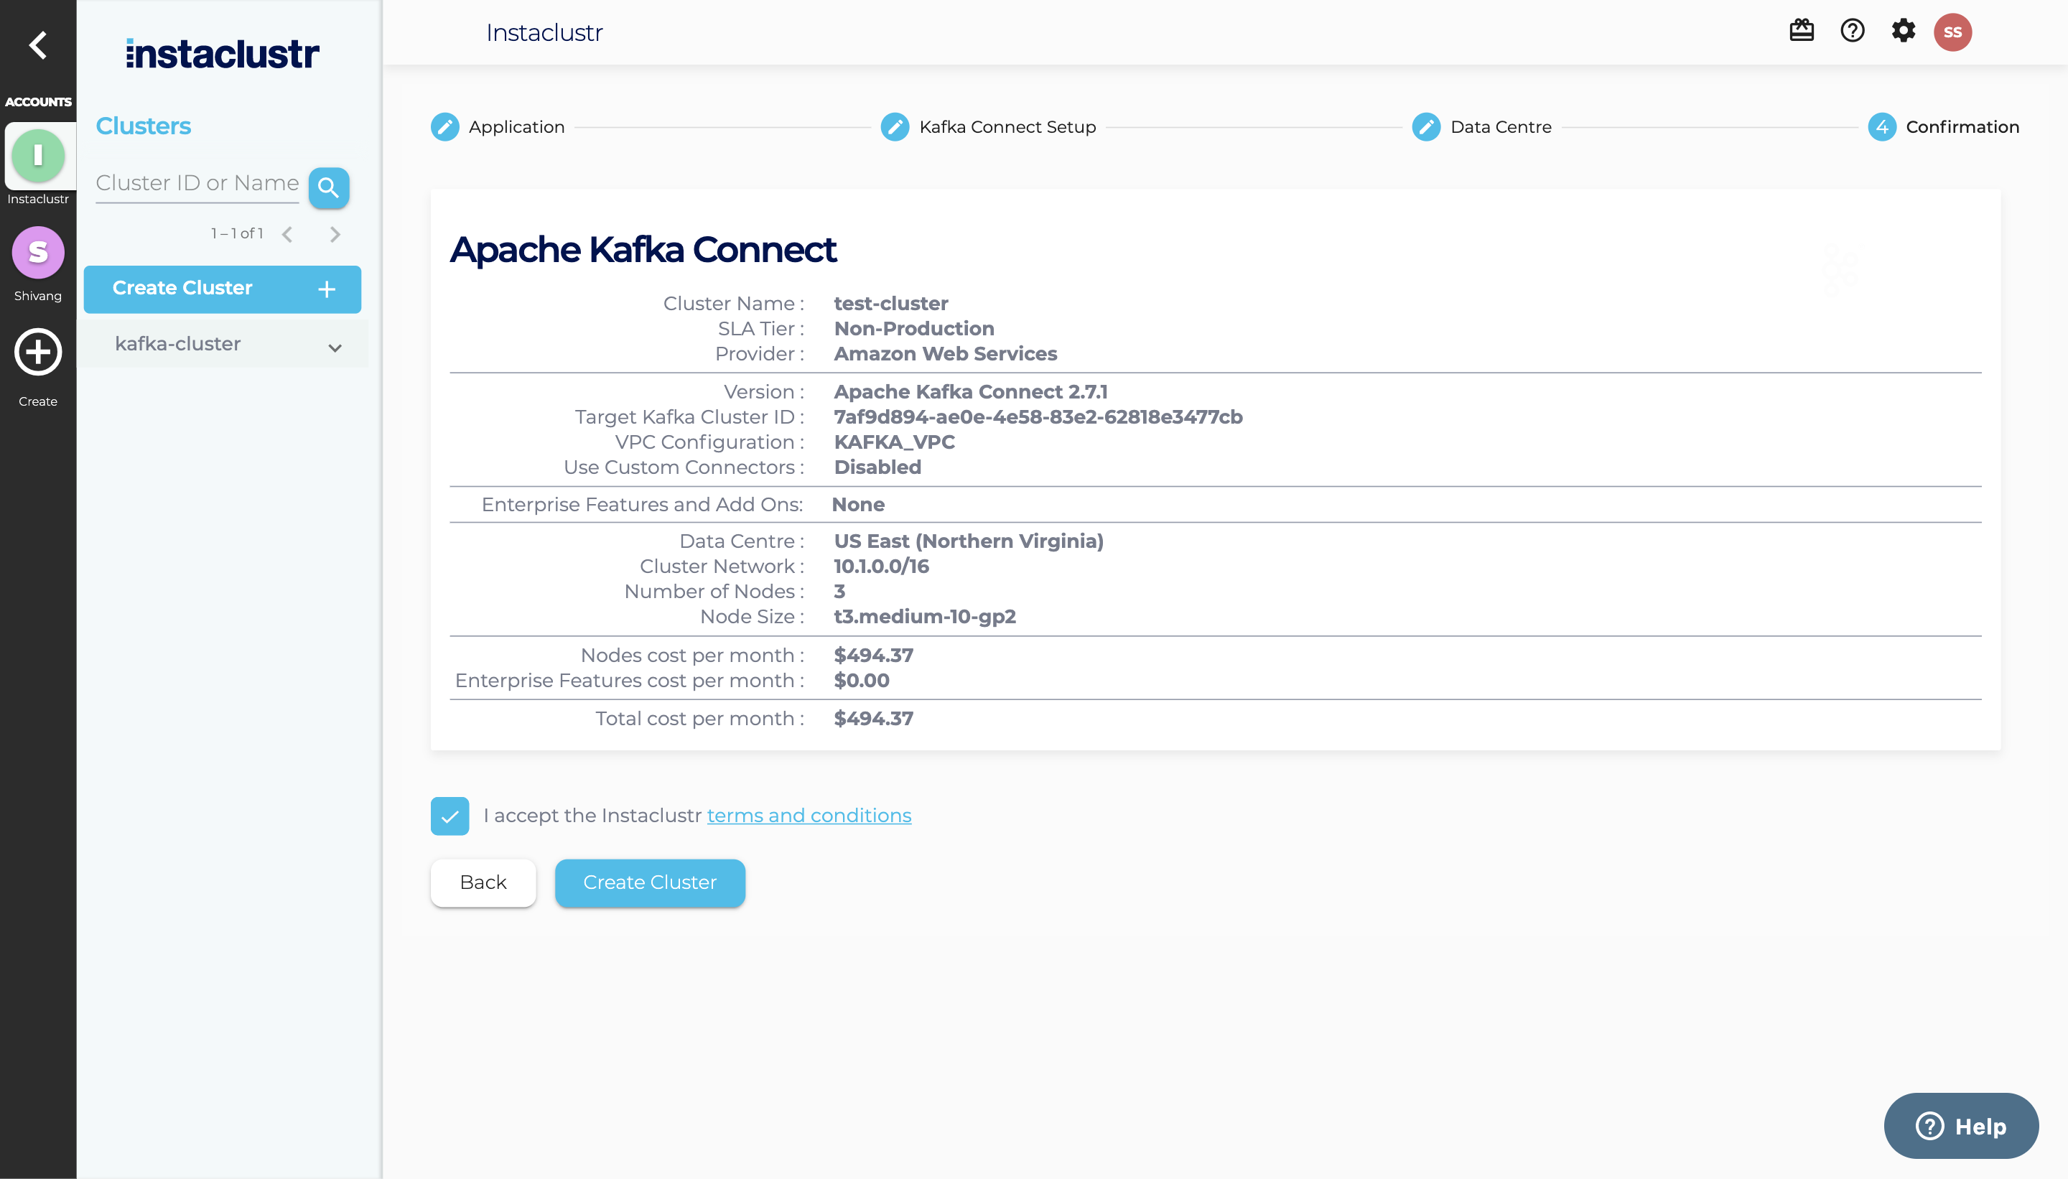Go to previous page of clusters list
The height and width of the screenshot is (1179, 2068).
[287, 235]
